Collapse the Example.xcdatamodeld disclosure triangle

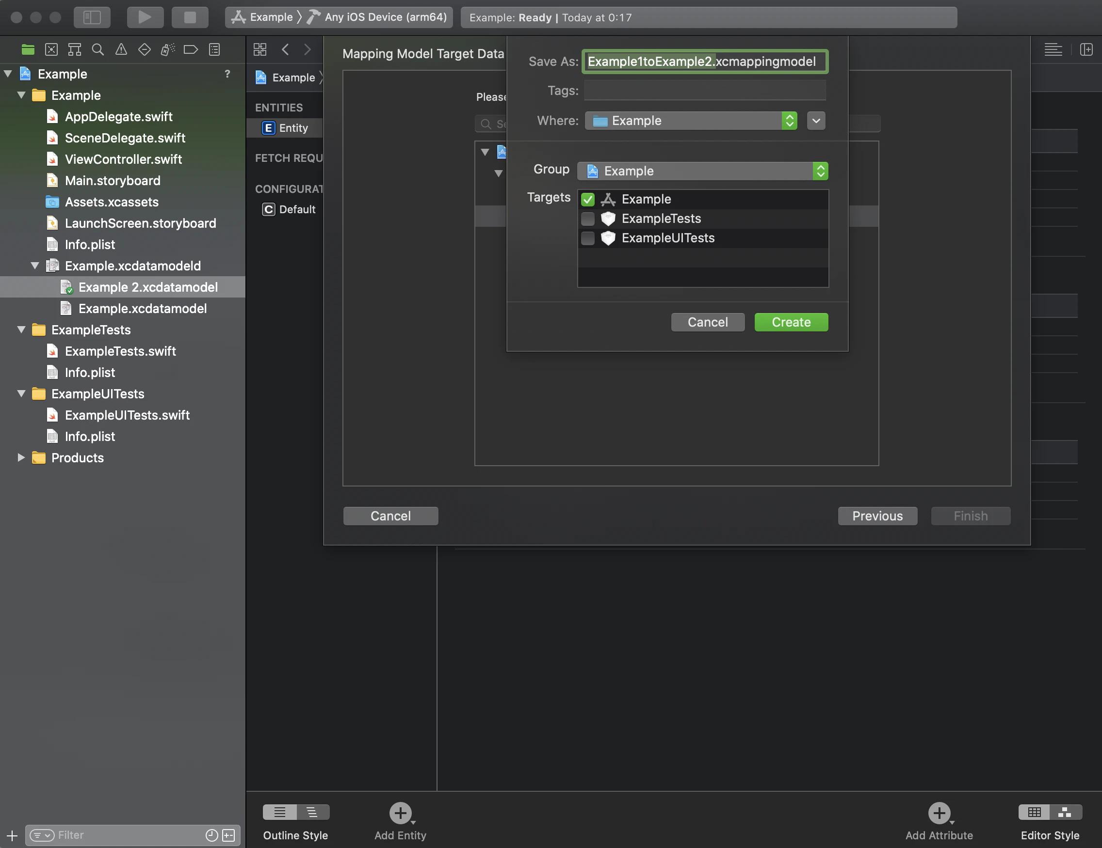point(35,266)
